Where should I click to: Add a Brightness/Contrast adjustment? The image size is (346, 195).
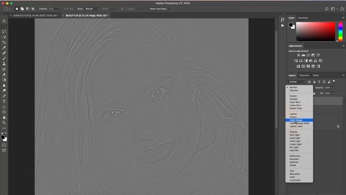(298, 55)
